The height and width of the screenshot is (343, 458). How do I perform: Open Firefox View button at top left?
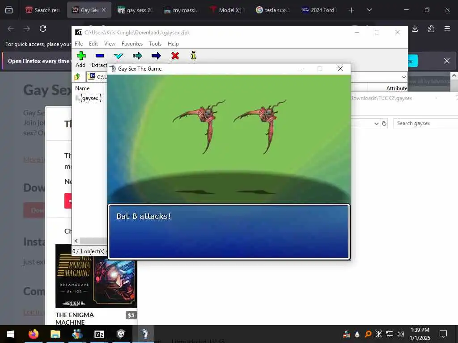click(9, 10)
